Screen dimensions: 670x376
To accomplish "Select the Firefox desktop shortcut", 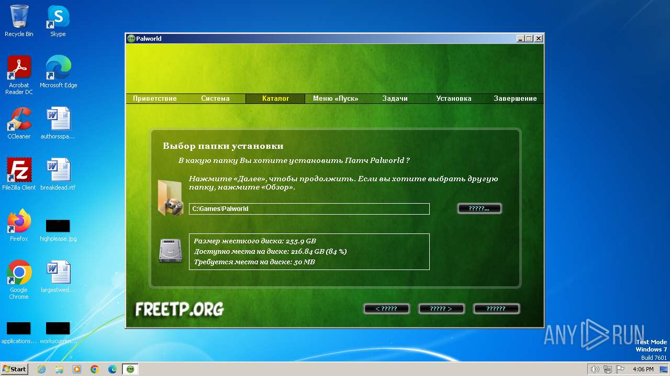I will (x=19, y=226).
